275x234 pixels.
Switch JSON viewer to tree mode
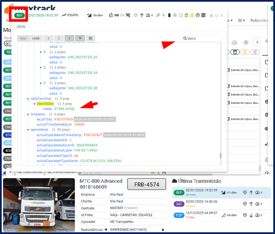click(x=23, y=38)
